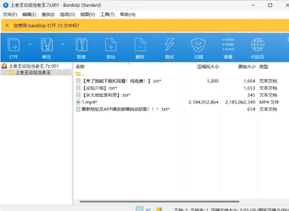Click the compressed size value 2,184,052,864
The width and height of the screenshot is (289, 211).
pyautogui.click(x=203, y=102)
